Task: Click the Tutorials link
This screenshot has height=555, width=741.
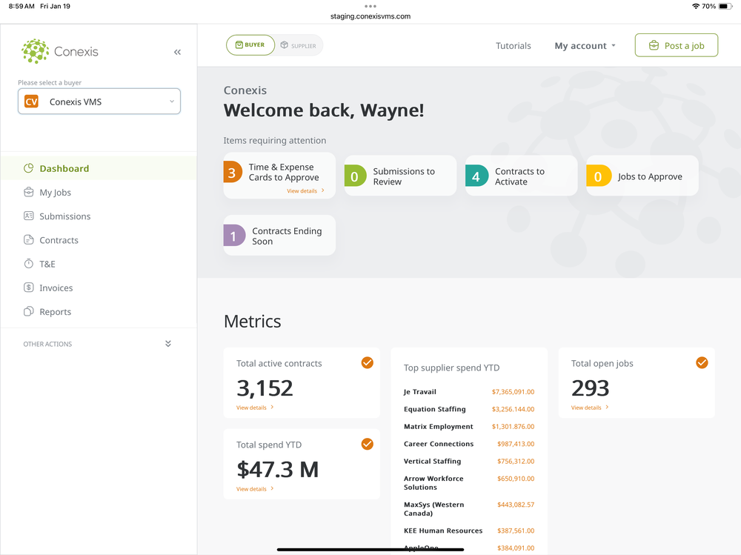Action: (514, 46)
